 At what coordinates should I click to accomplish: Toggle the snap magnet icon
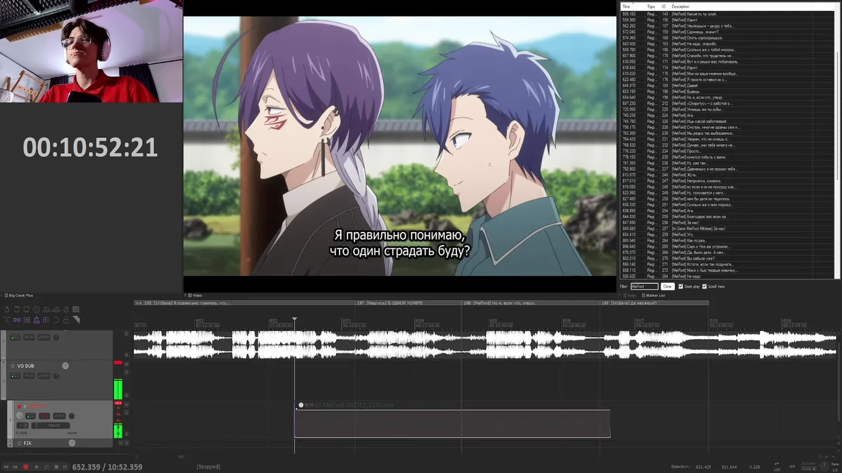[x=56, y=320]
